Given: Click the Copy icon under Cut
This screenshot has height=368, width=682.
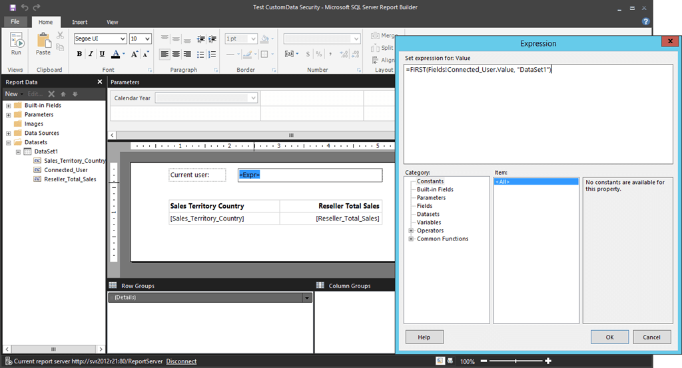Looking at the screenshot, I should pos(60,47).
